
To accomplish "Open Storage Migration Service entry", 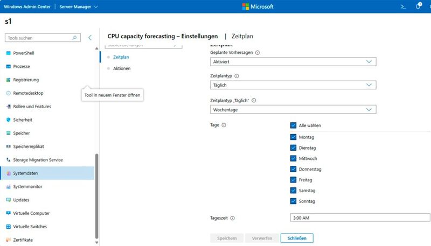I will pos(47,160).
